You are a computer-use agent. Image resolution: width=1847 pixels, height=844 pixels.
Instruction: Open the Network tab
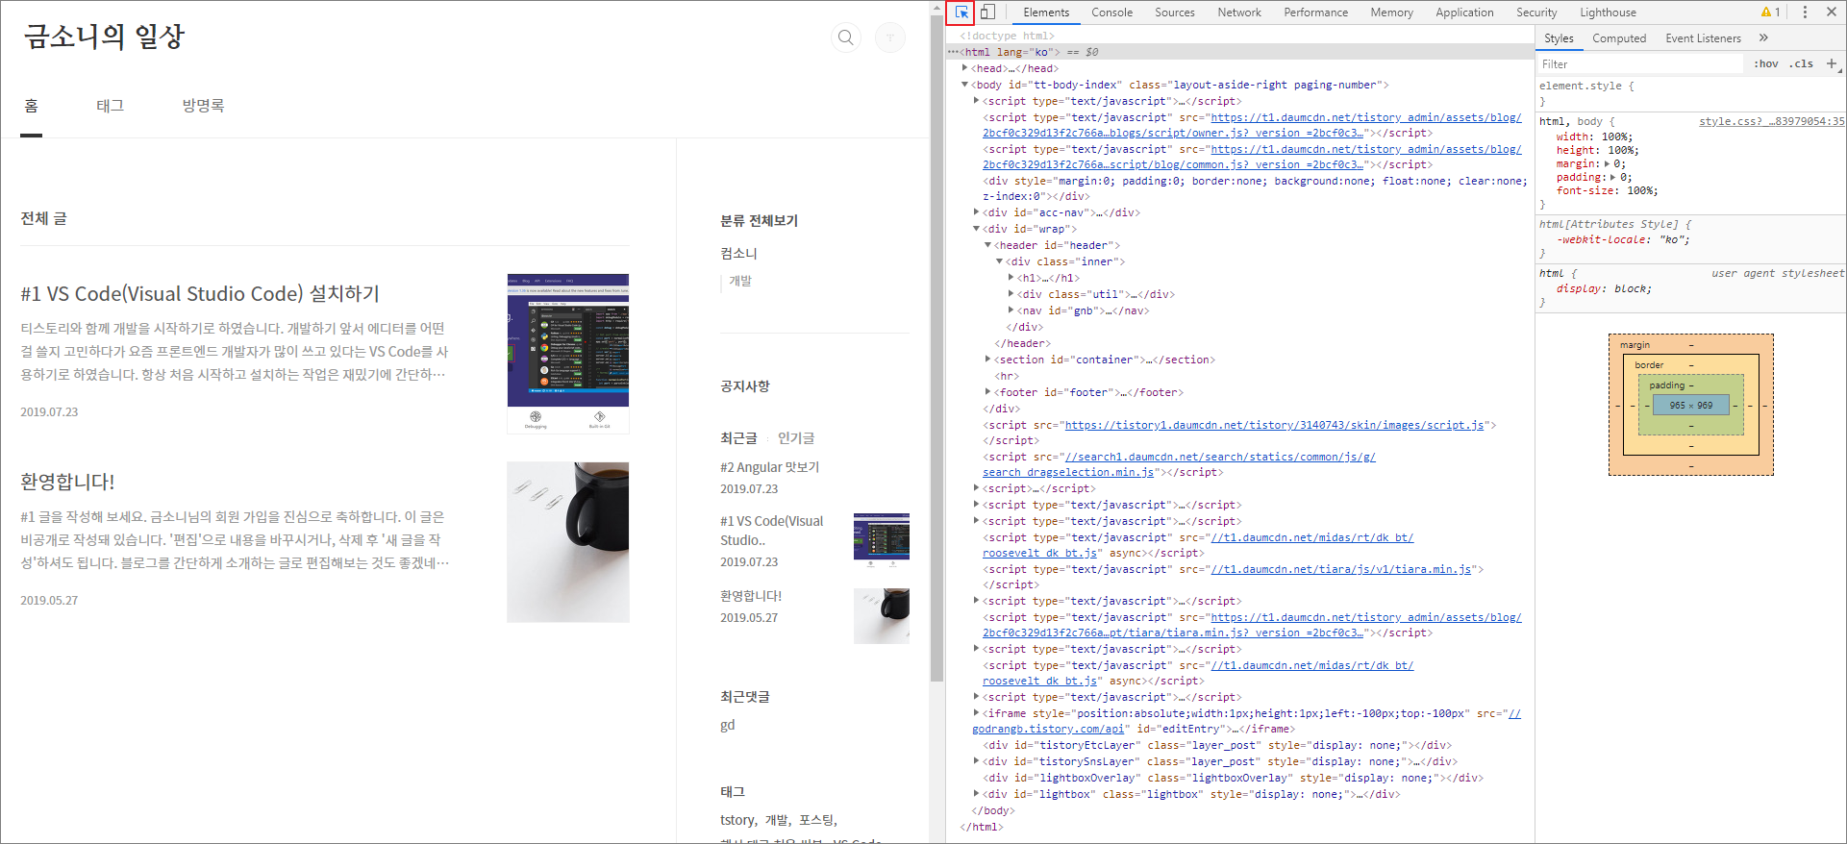(1239, 12)
